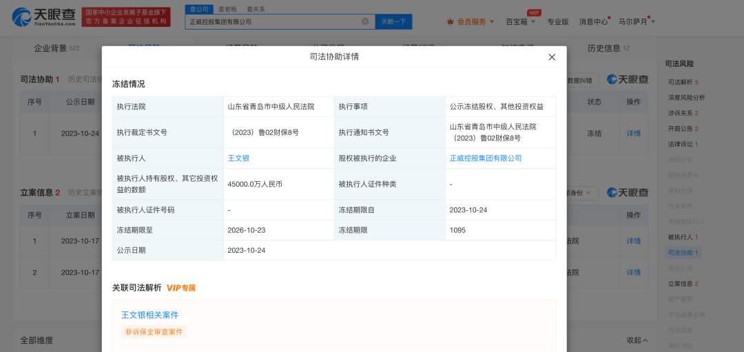This screenshot has width=744, height=352.
Task: Select 涉诉关系 in the sidebar
Action: click(x=683, y=114)
